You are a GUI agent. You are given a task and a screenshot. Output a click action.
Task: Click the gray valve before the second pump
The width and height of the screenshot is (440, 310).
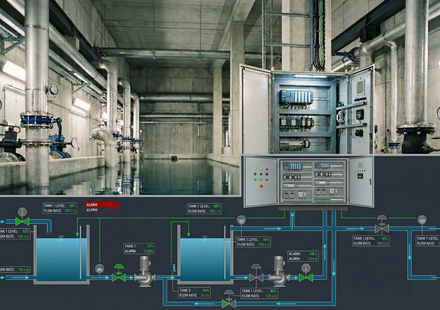point(256,277)
